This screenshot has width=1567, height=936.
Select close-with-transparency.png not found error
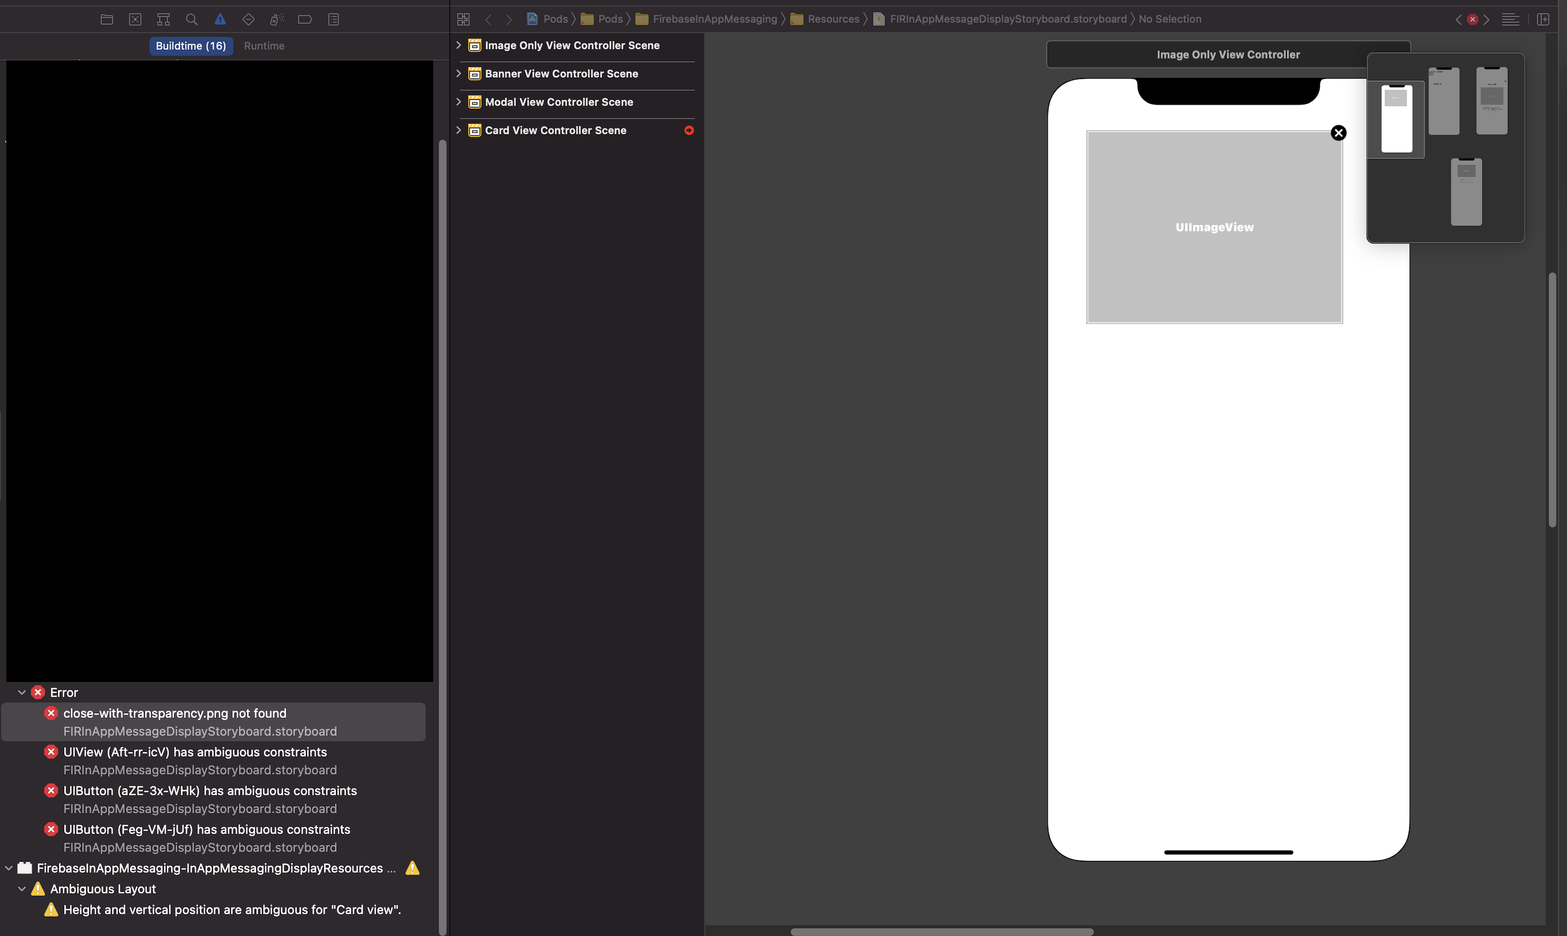pos(175,713)
